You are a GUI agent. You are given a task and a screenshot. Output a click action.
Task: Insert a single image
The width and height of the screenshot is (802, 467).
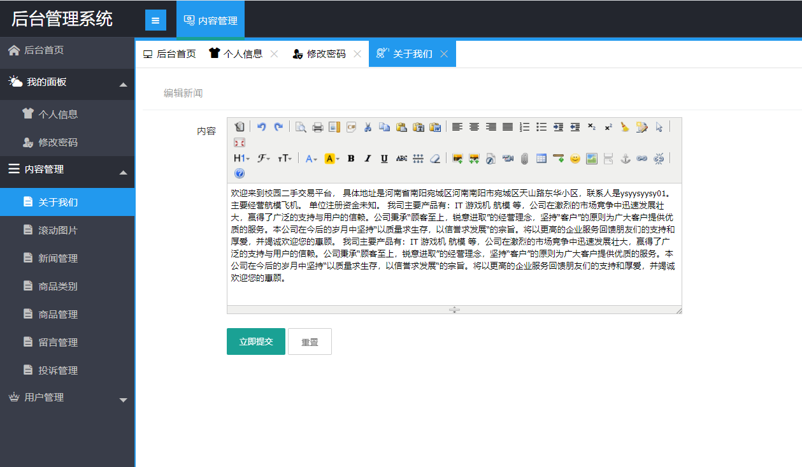(x=457, y=159)
